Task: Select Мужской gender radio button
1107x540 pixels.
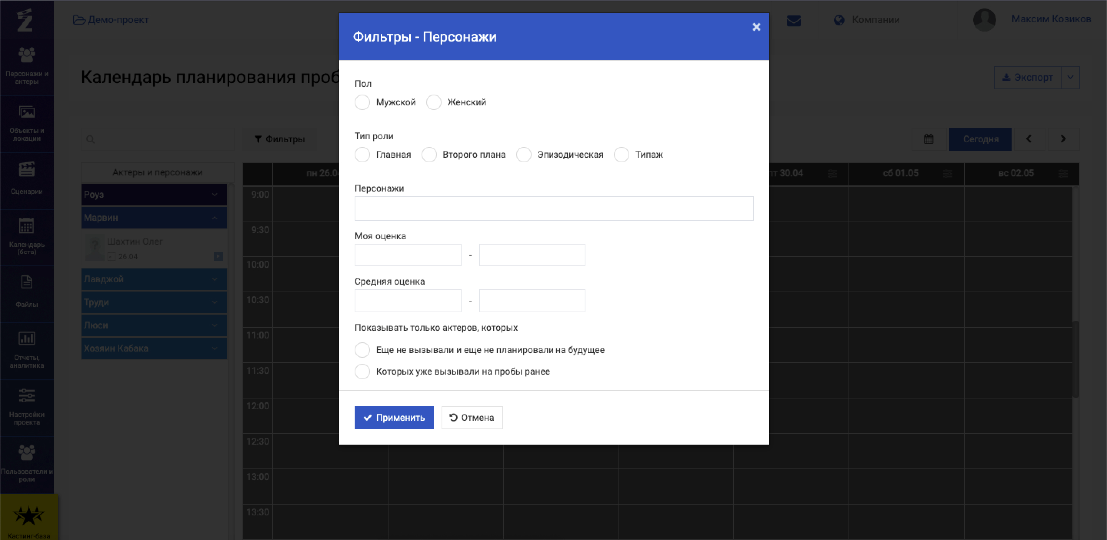Action: point(362,102)
